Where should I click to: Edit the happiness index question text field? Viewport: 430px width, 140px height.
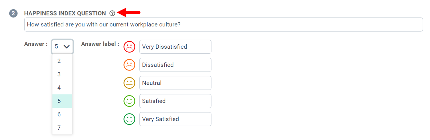pyautogui.click(x=223, y=25)
